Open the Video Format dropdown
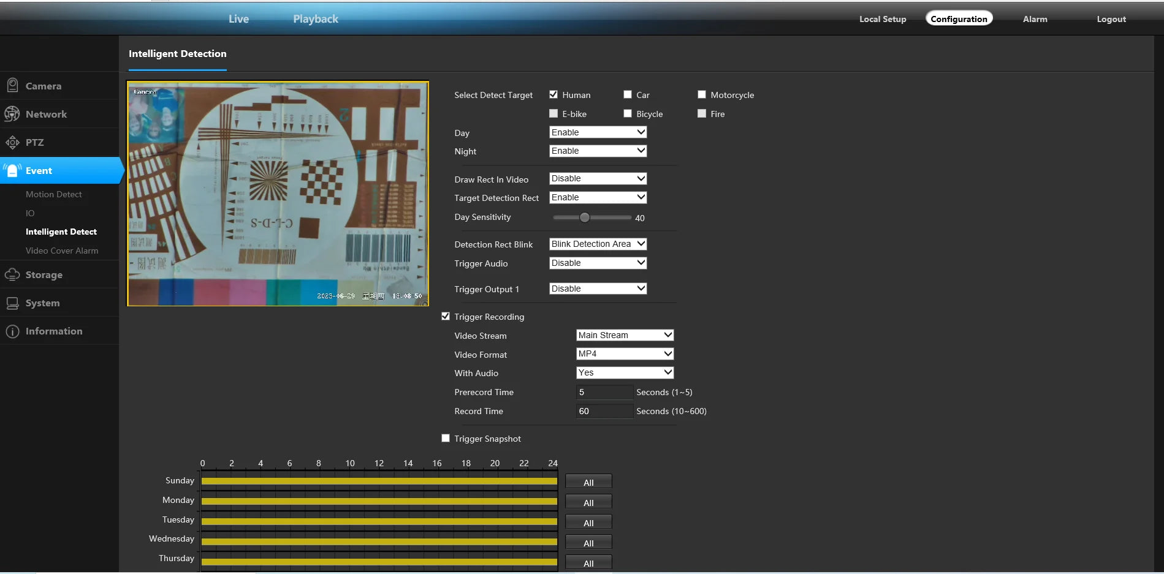The image size is (1164, 574). (625, 353)
